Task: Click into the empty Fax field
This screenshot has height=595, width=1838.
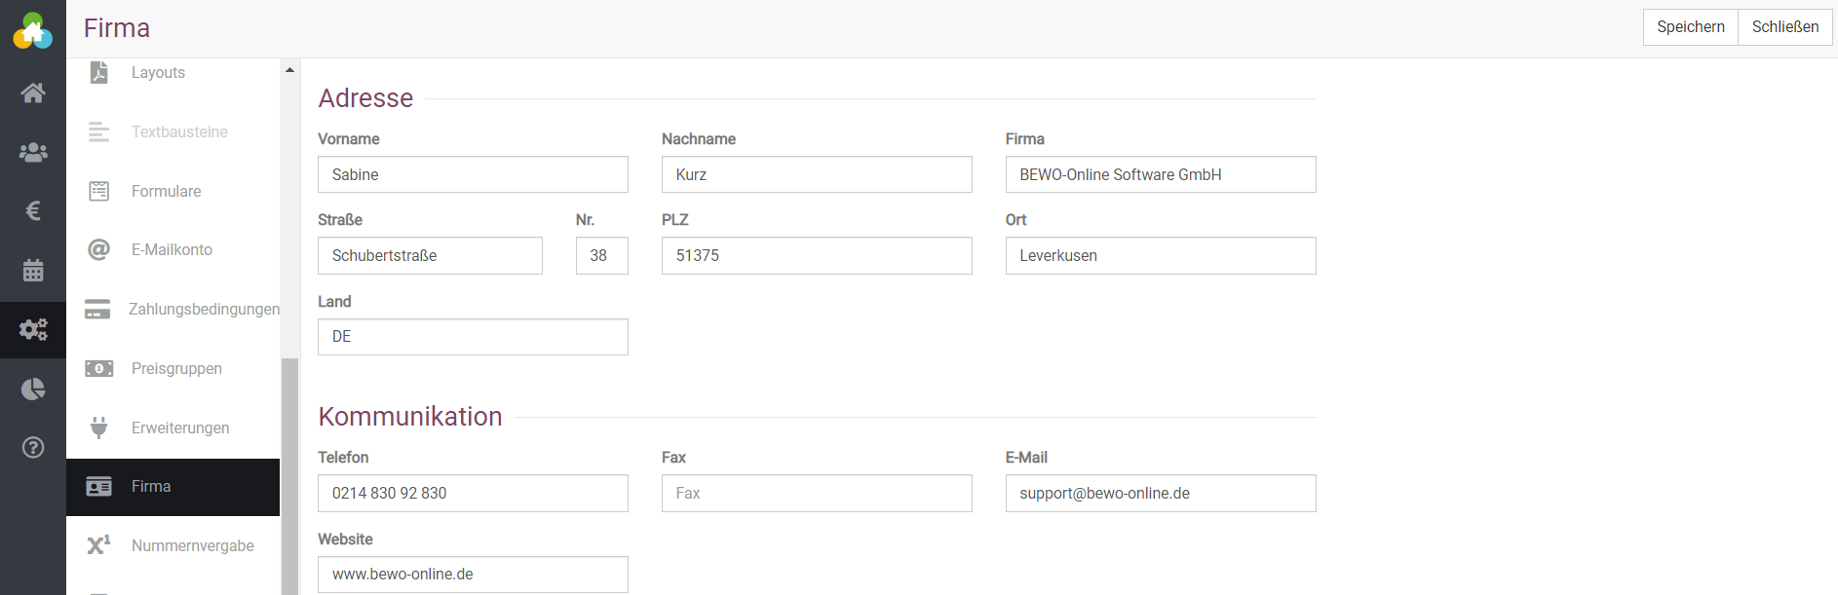Action: pyautogui.click(x=816, y=494)
